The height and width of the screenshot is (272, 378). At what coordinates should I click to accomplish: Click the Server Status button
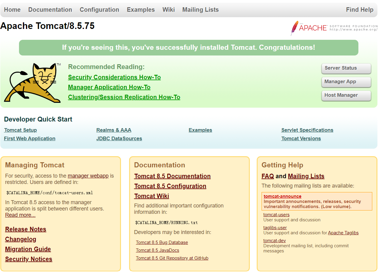pyautogui.click(x=346, y=68)
